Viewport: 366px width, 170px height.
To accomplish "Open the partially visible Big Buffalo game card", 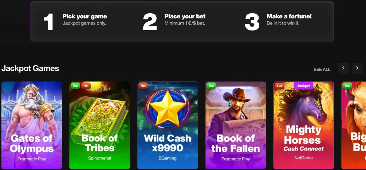I will click(x=354, y=125).
